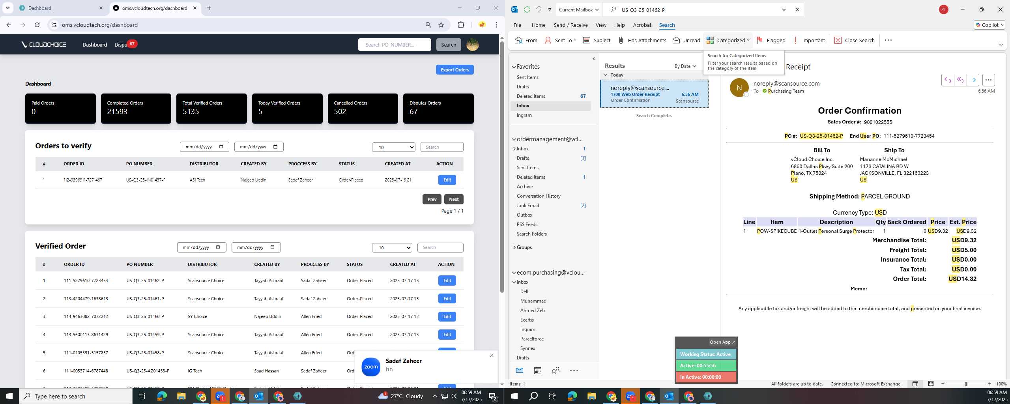
Task: Switch to Outlook Mail view icon
Action: pyautogui.click(x=520, y=370)
